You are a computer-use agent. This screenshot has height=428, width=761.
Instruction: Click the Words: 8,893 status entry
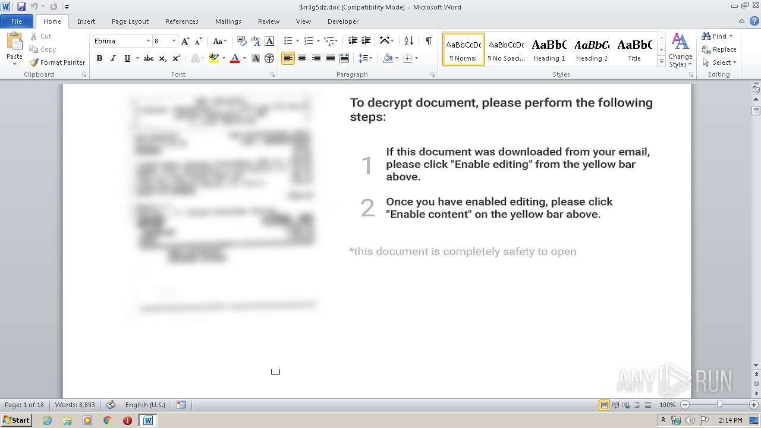pyautogui.click(x=75, y=405)
